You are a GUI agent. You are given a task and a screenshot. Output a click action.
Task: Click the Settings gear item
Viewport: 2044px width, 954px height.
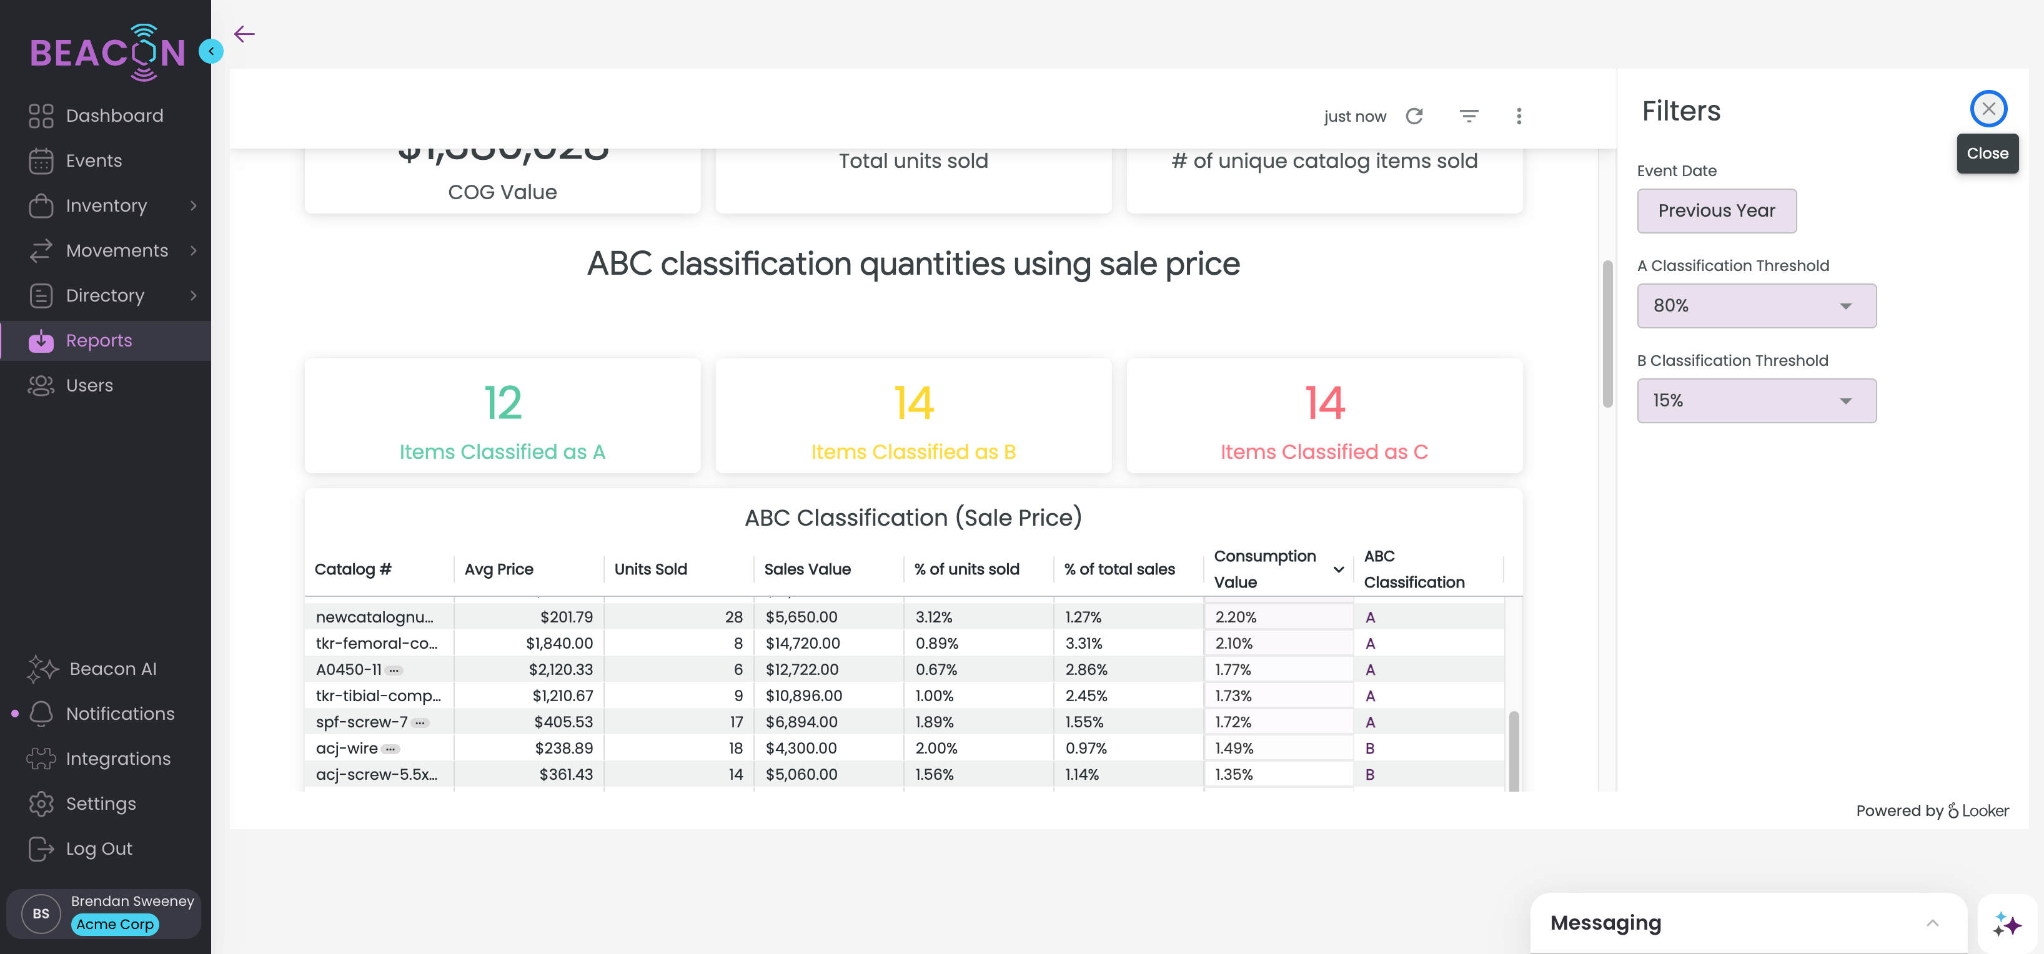(x=101, y=804)
